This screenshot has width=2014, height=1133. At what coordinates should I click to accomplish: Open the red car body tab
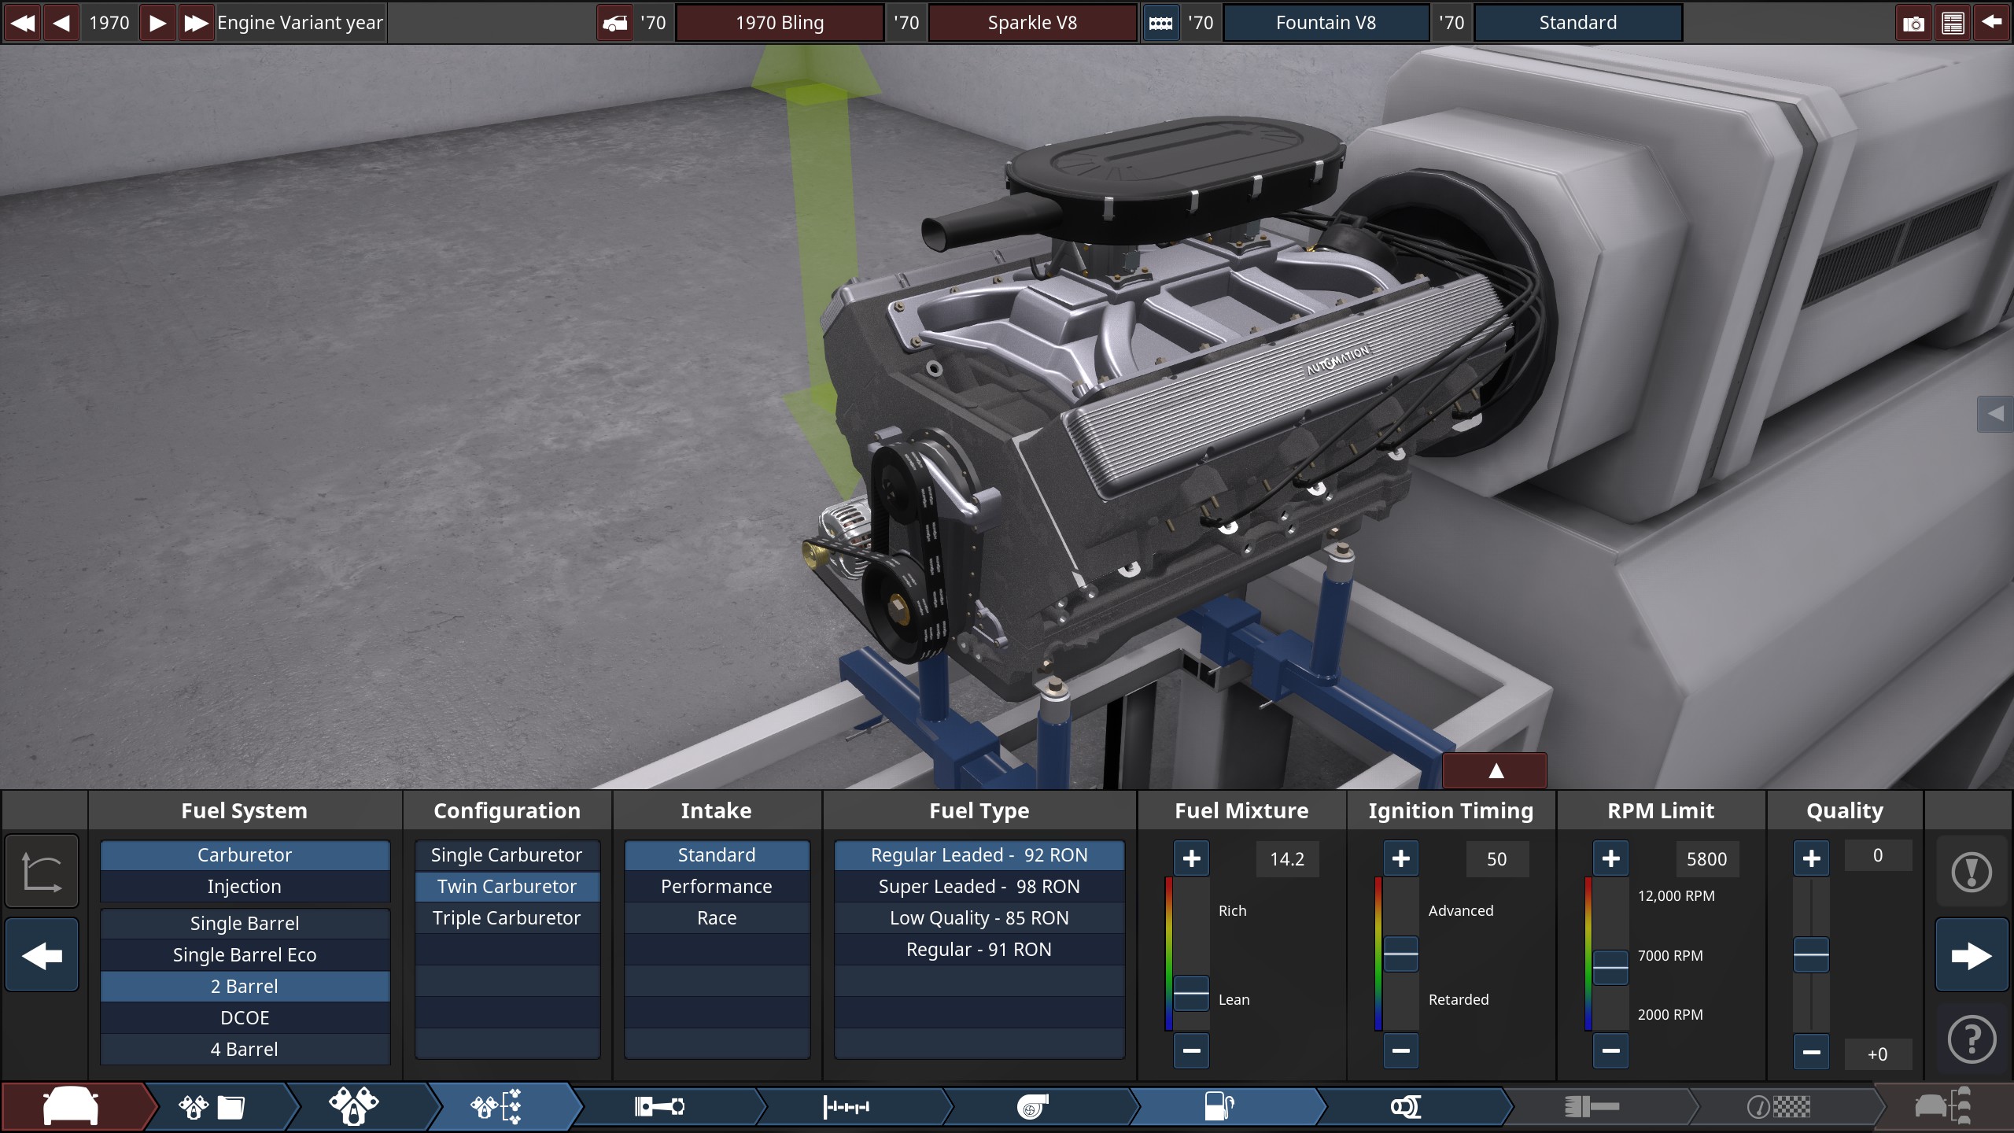(71, 1107)
